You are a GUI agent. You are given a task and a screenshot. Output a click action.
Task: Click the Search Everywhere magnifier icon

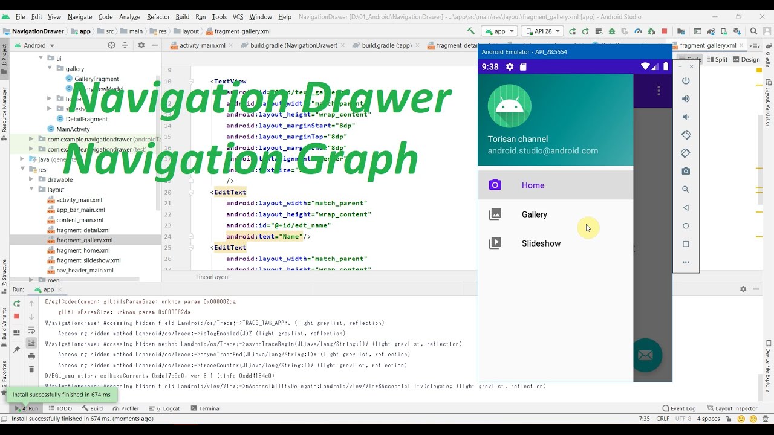pos(753,31)
